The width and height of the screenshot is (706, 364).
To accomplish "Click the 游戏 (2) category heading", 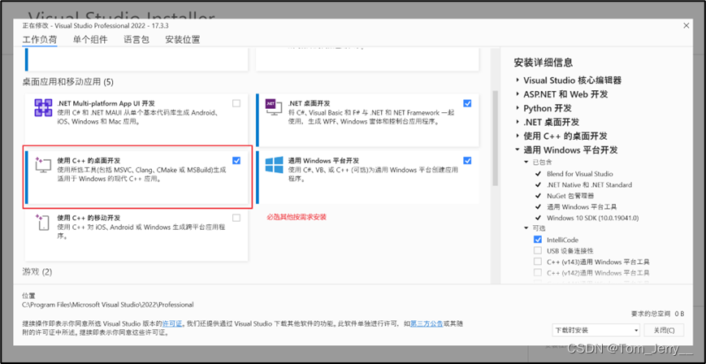I will click(x=37, y=271).
